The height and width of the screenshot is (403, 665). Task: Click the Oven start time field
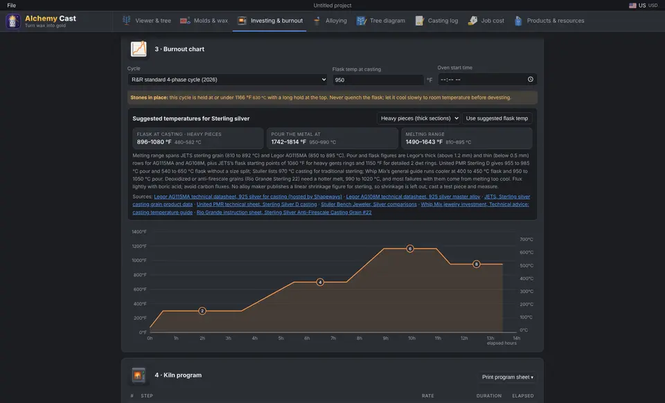click(x=487, y=79)
